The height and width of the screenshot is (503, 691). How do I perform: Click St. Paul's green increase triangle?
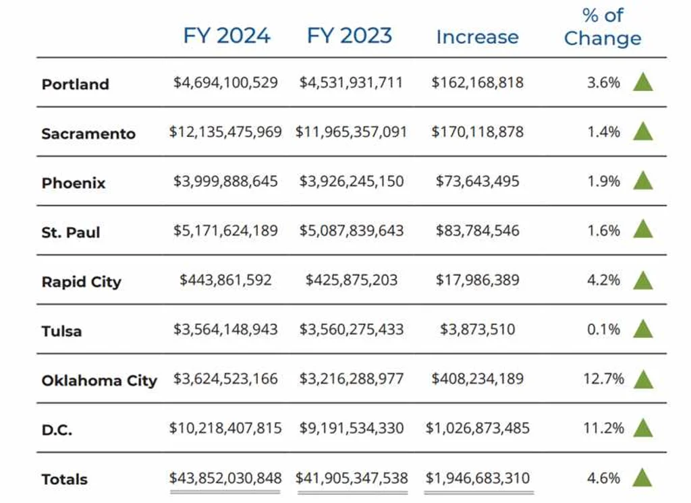(642, 231)
